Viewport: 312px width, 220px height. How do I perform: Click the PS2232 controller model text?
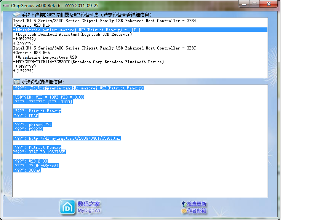coord(35,129)
